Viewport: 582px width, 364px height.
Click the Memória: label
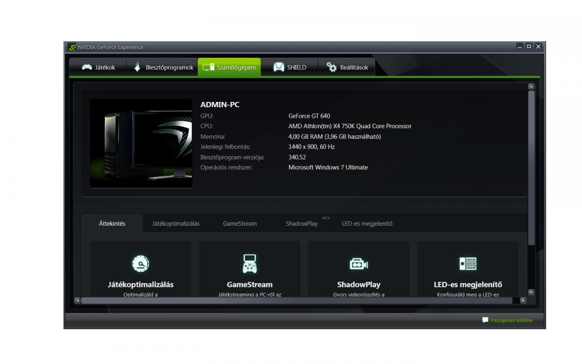213,137
